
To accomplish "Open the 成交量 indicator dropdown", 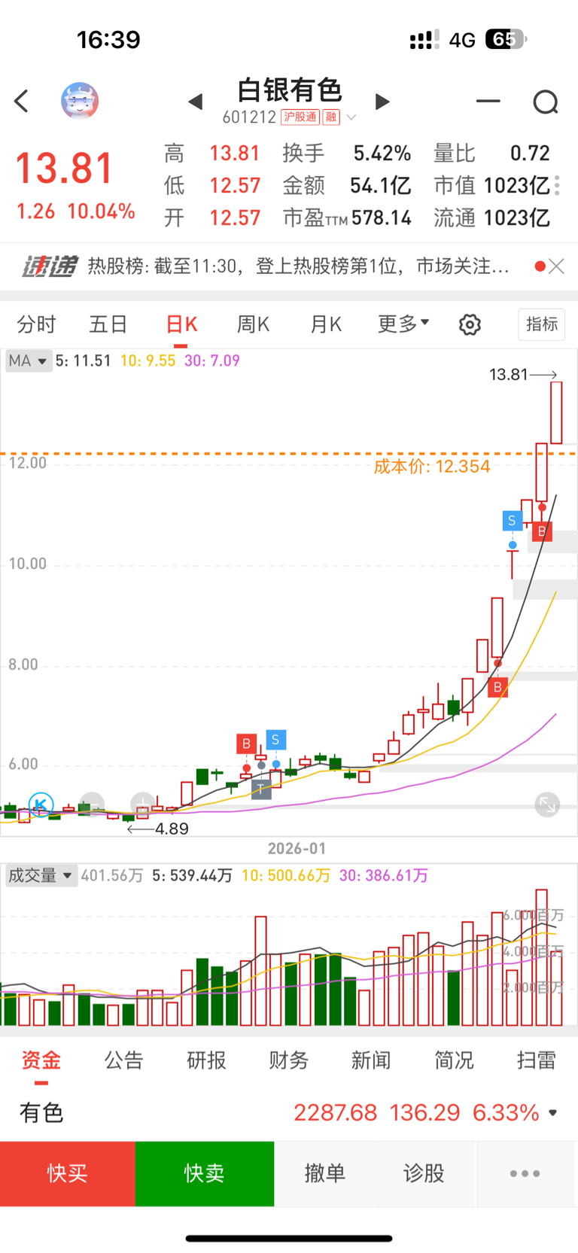I will 41,875.
